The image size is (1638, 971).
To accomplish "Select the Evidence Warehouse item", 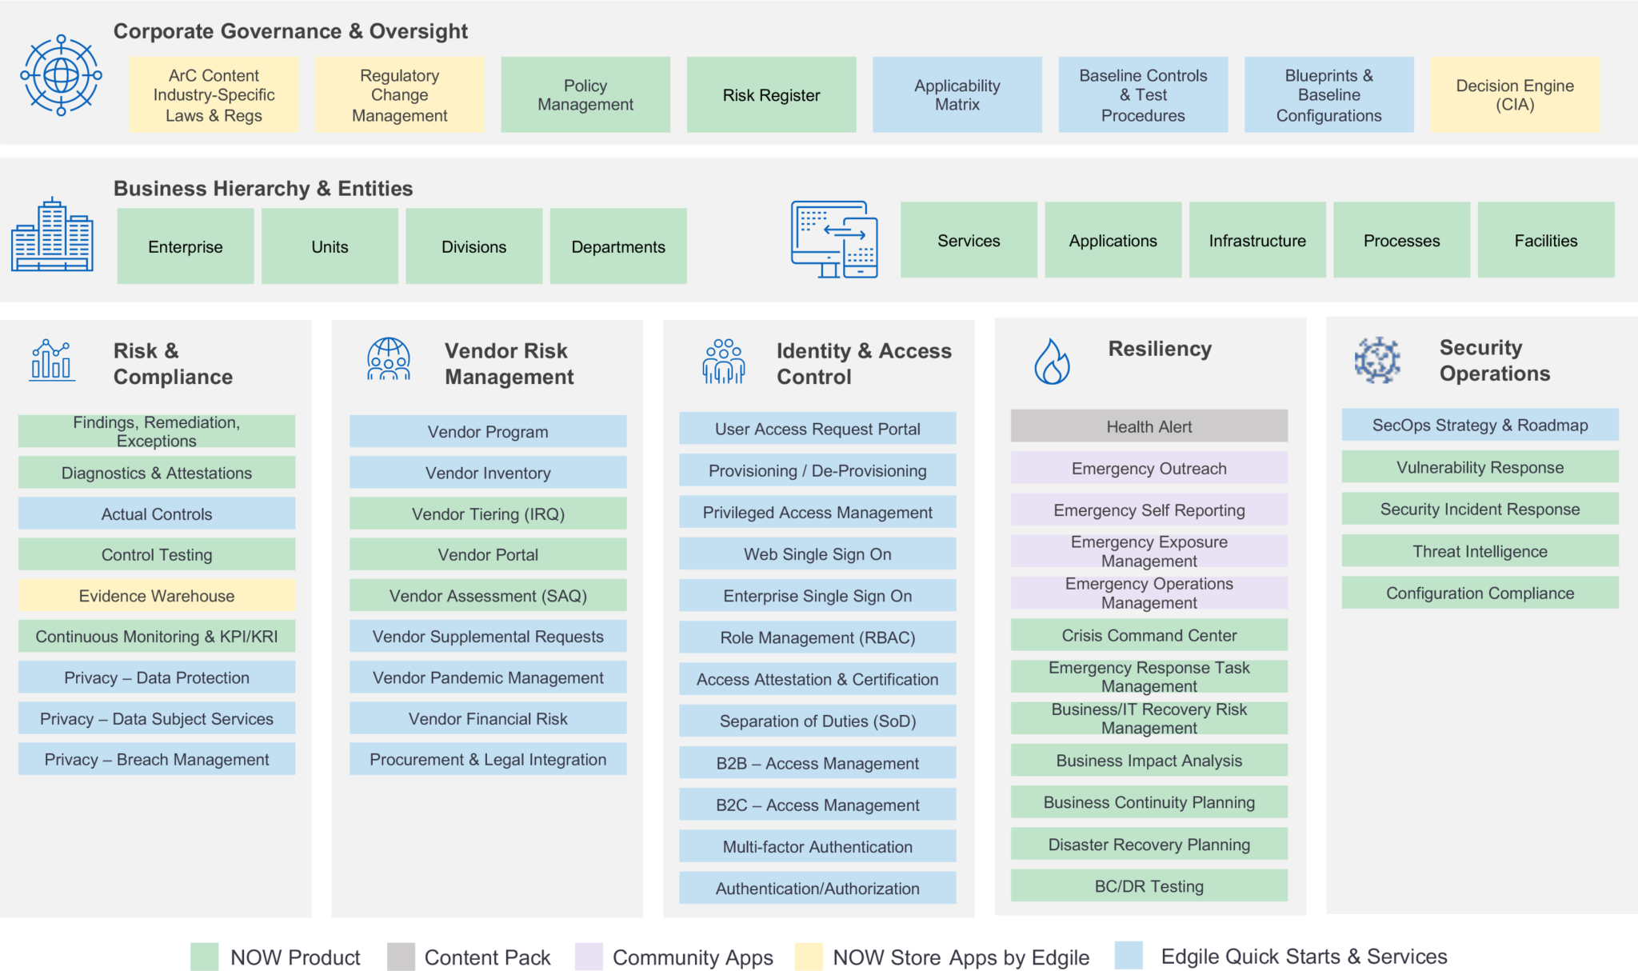I will pos(158,599).
